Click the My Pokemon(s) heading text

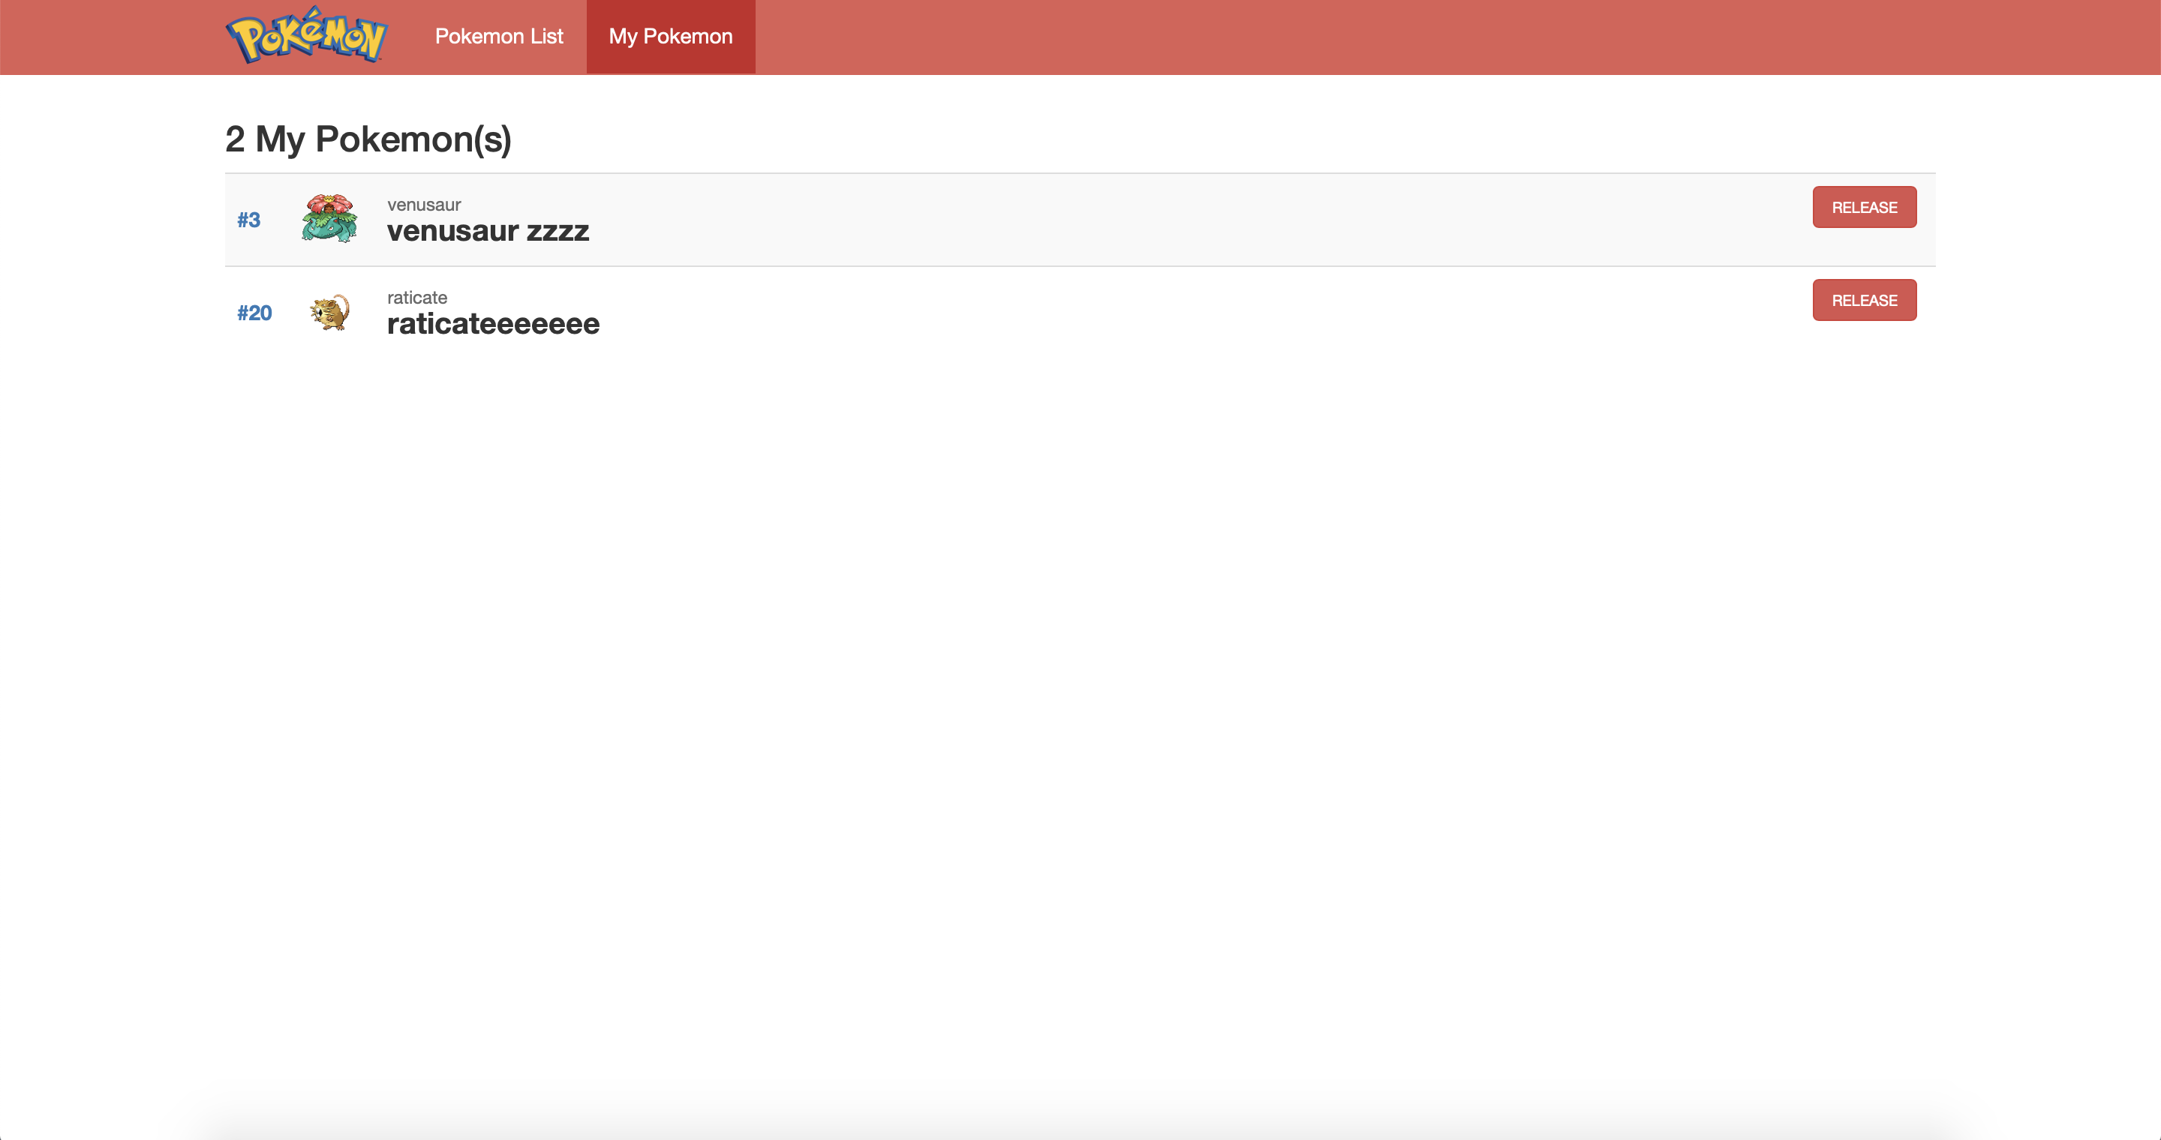[x=383, y=139]
